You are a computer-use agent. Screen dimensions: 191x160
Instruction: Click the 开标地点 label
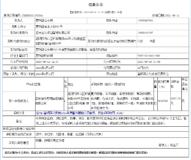[x=112, y=74]
